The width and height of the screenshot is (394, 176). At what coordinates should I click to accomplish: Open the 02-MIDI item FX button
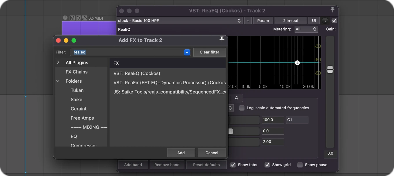tap(78, 18)
